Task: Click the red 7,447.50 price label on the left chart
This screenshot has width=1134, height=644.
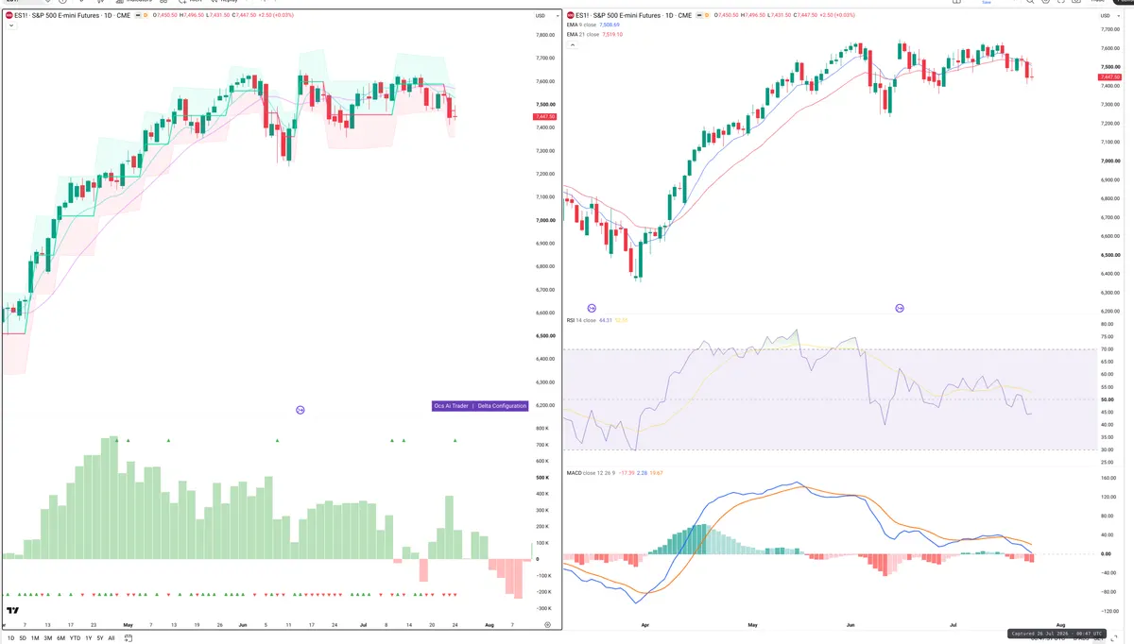Action: 545,116
